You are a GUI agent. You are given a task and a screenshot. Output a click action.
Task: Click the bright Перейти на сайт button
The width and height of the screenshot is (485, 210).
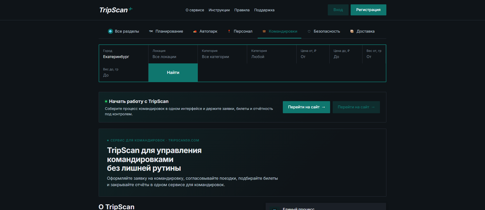tap(306, 107)
